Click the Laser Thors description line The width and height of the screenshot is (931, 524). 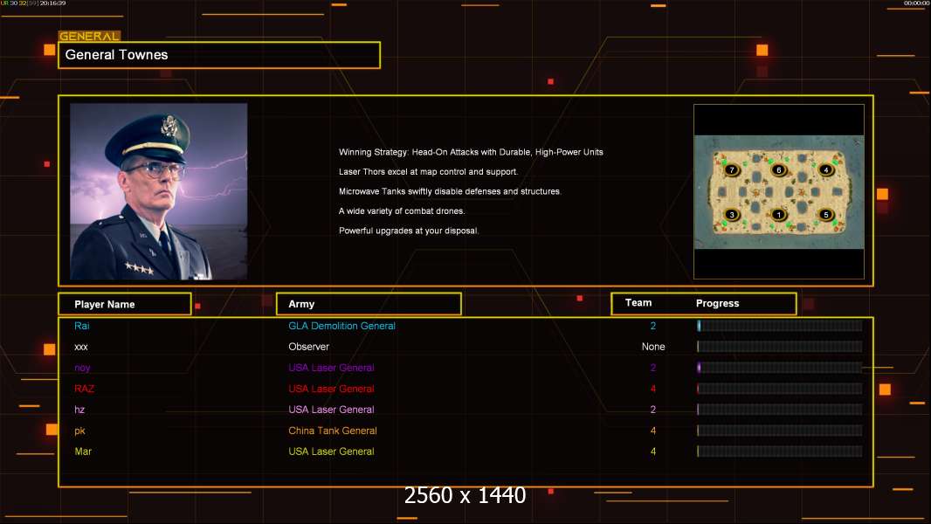(x=428, y=172)
